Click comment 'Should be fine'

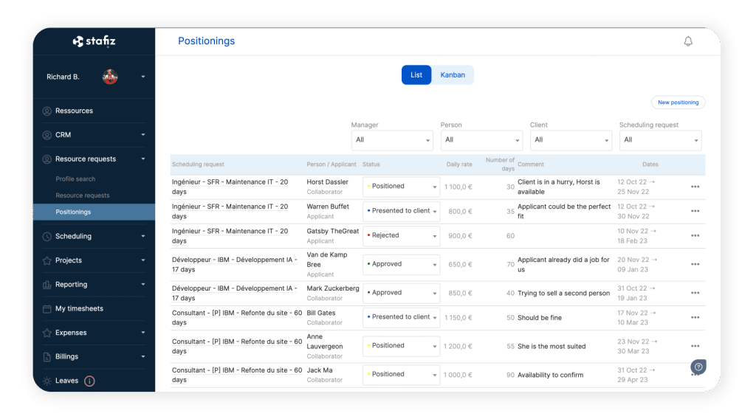(540, 318)
